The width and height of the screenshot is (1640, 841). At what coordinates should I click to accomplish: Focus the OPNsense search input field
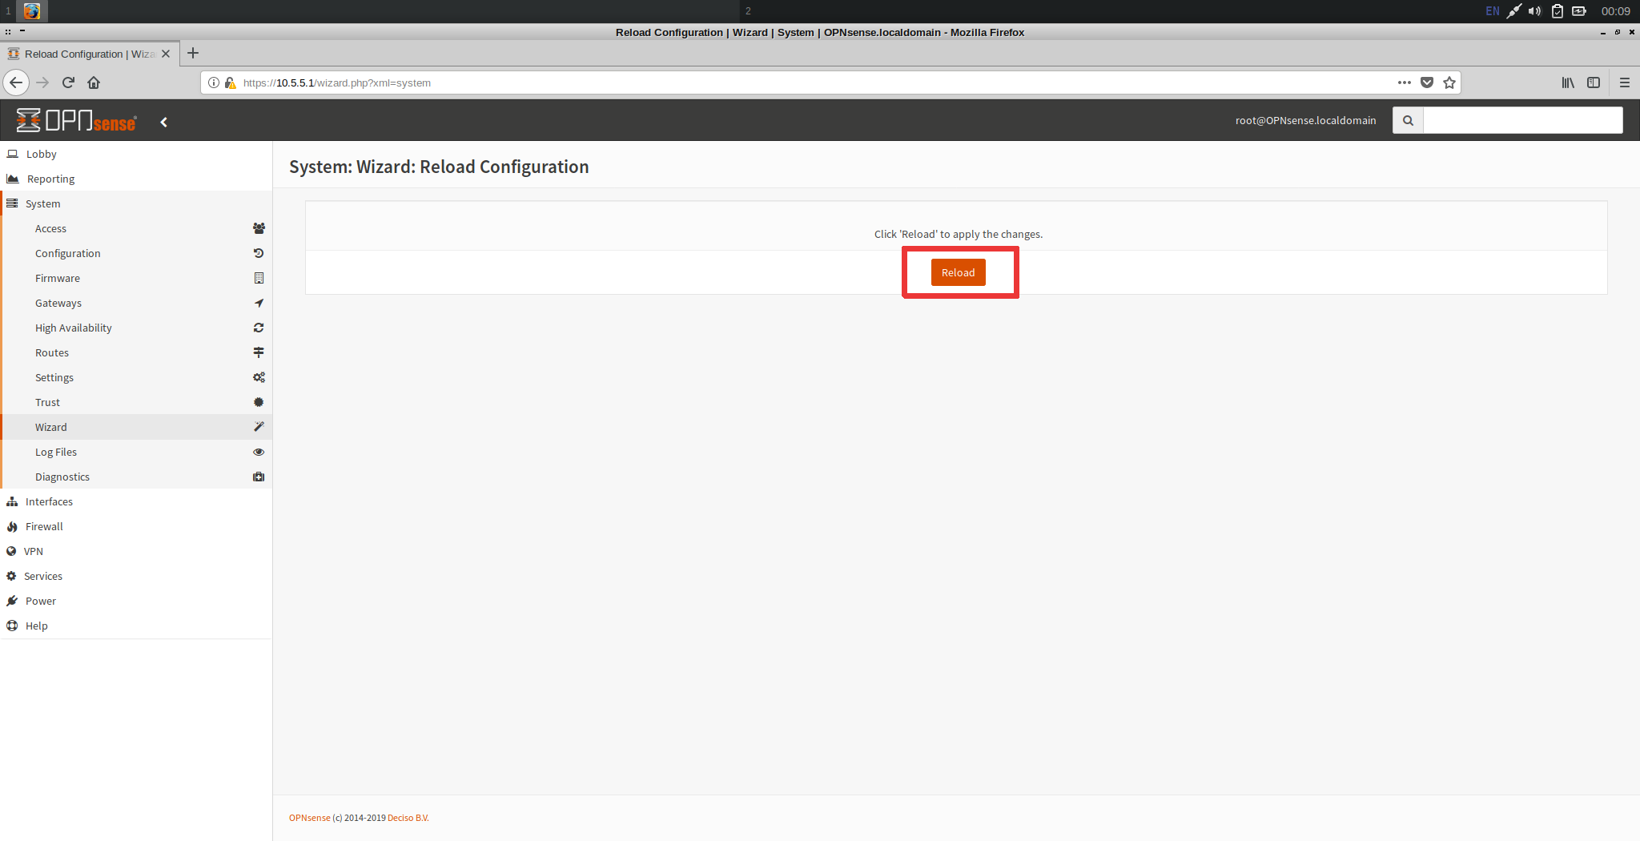pyautogui.click(x=1523, y=120)
